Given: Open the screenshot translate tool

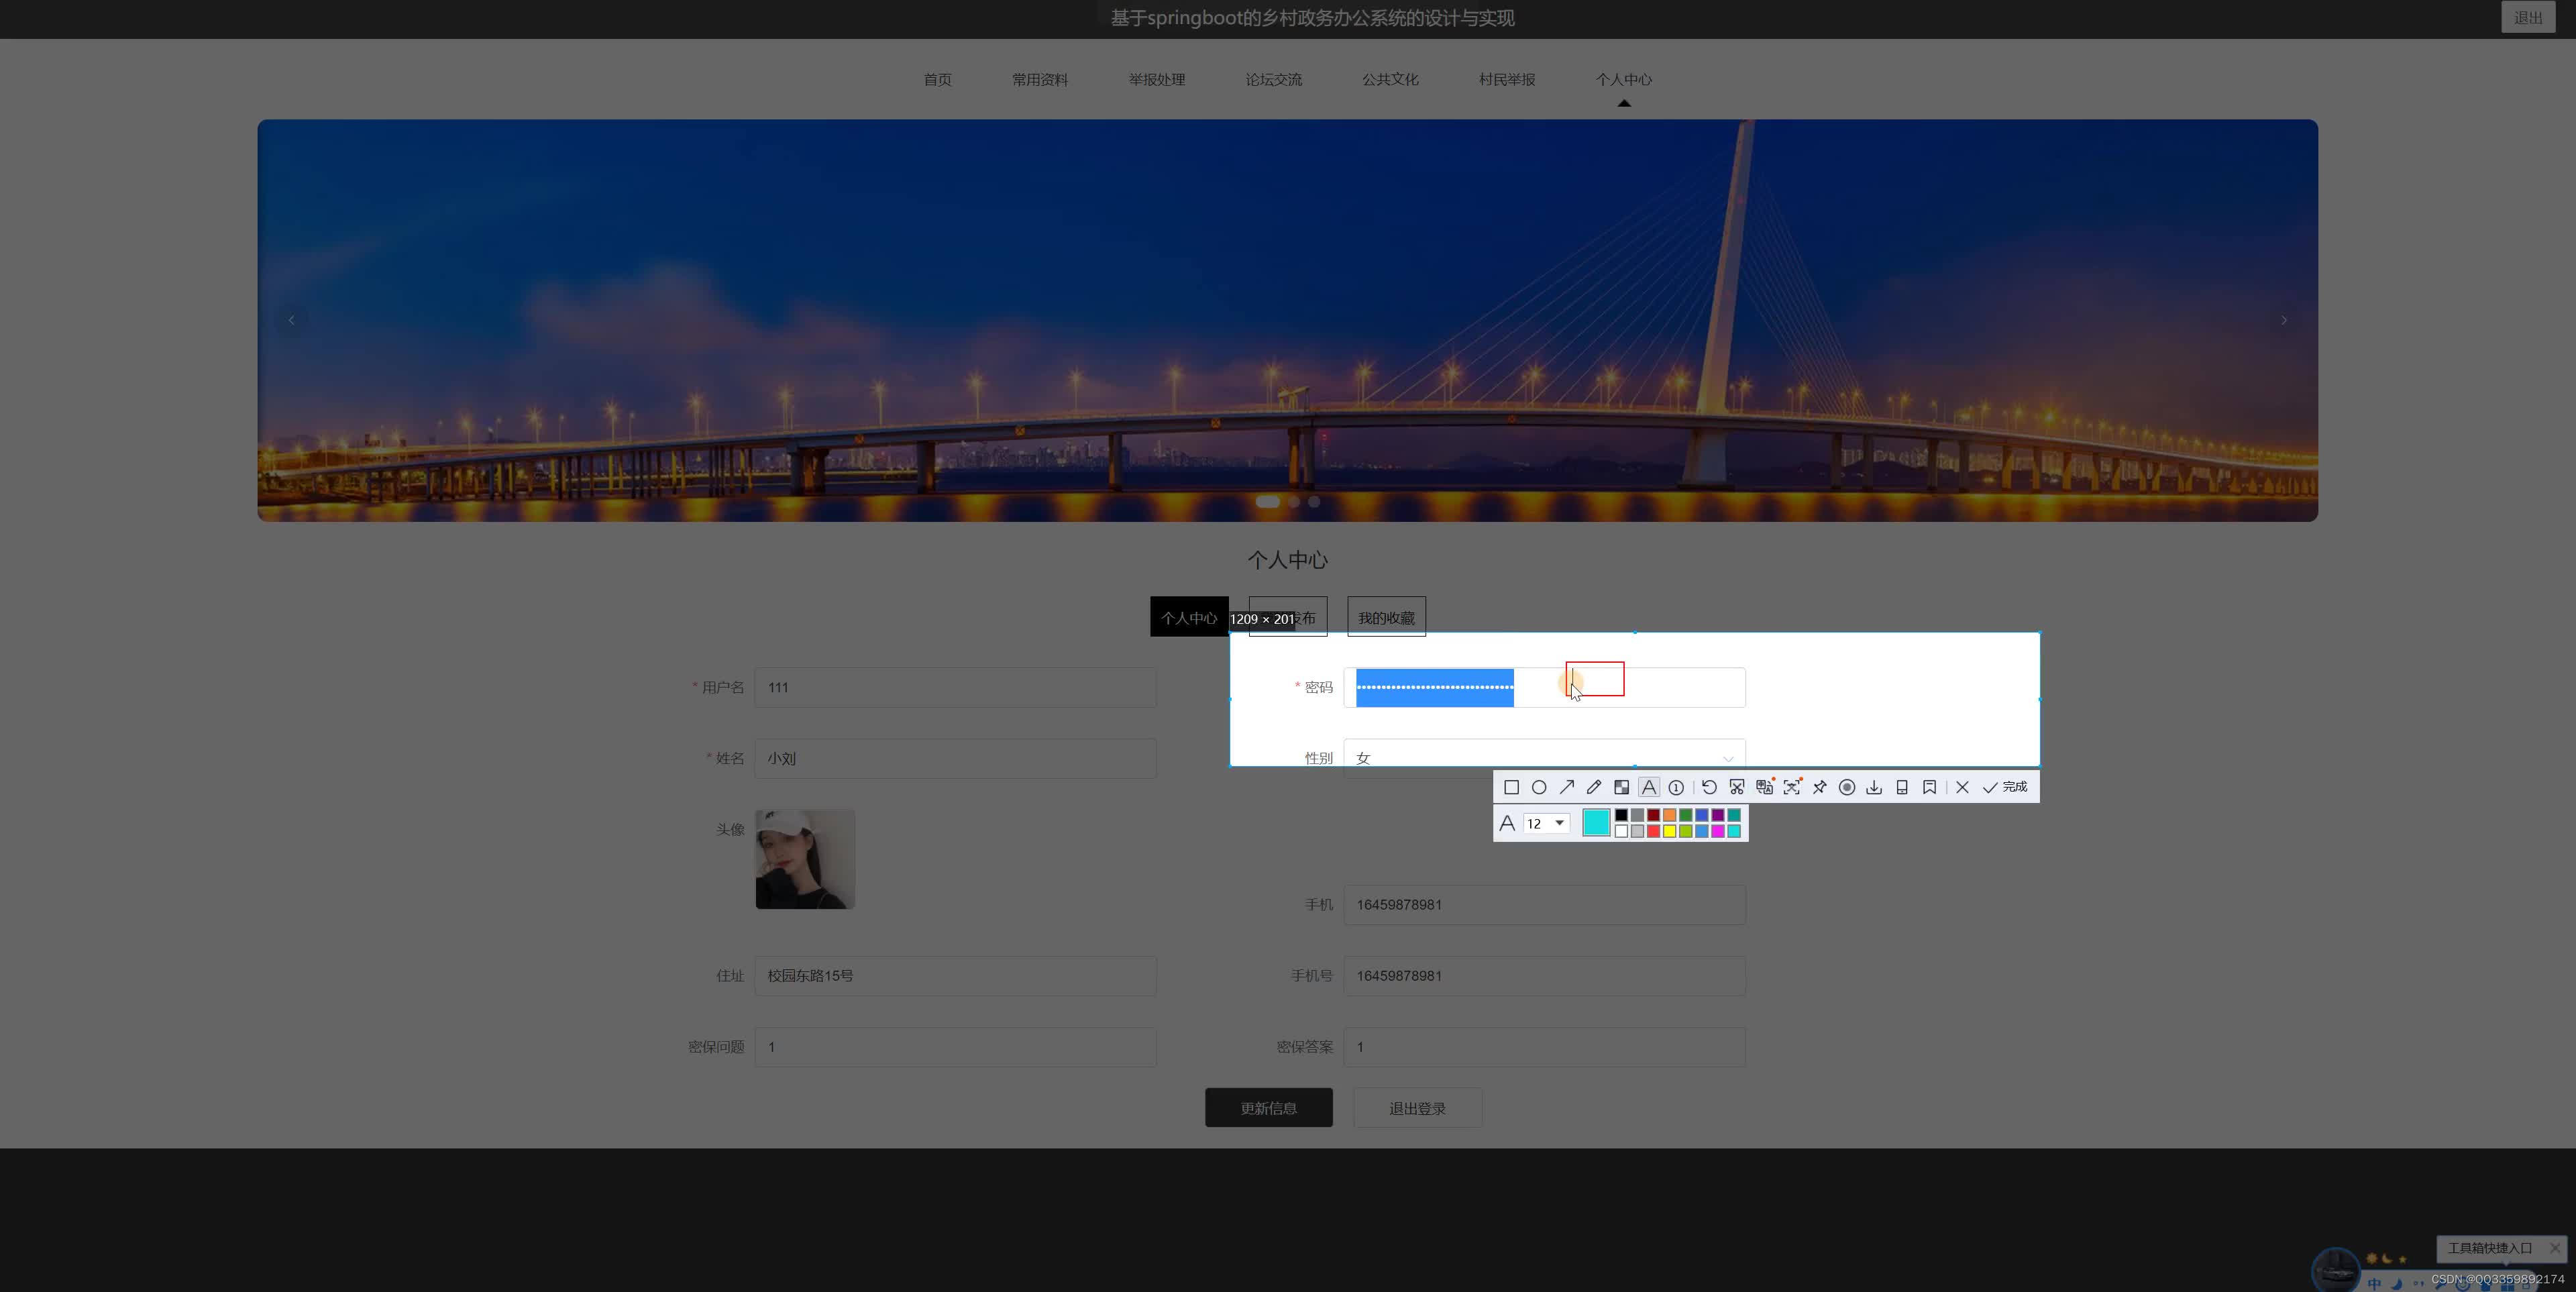Looking at the screenshot, I should click(x=1765, y=787).
